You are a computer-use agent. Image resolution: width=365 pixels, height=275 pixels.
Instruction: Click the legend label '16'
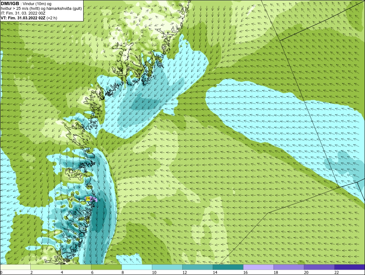tap(245, 273)
